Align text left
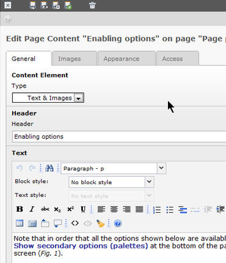The image size is (226, 263). tap(101, 209)
